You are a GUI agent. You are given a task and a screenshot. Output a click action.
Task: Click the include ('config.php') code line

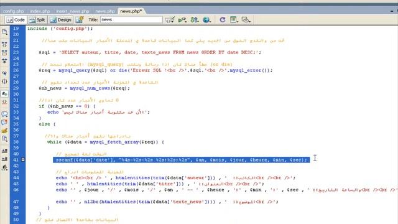[60, 29]
